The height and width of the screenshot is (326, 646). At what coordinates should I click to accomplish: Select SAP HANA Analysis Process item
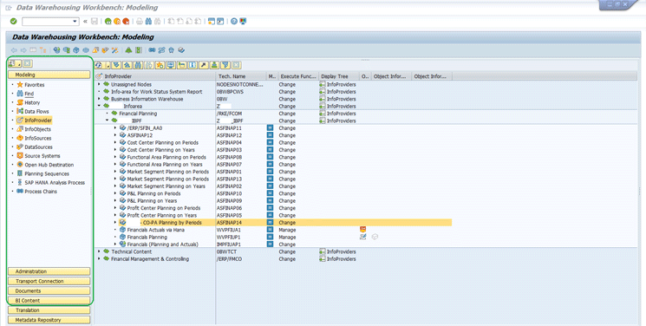55,183
